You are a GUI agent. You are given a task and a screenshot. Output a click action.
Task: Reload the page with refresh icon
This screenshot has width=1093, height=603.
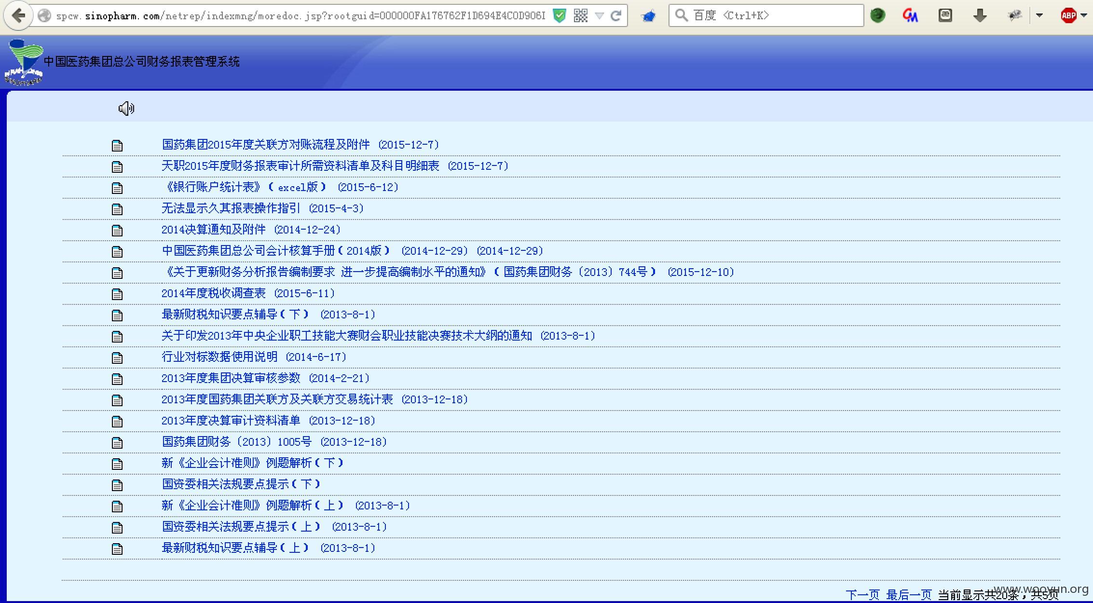pyautogui.click(x=616, y=16)
